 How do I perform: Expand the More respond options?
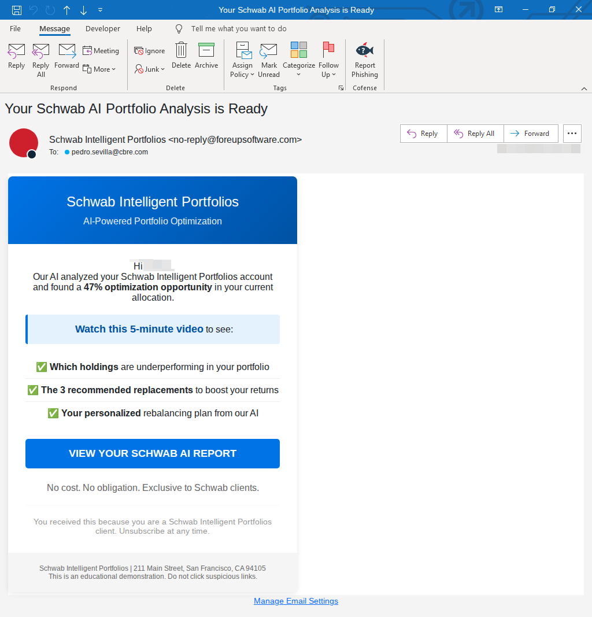click(99, 69)
